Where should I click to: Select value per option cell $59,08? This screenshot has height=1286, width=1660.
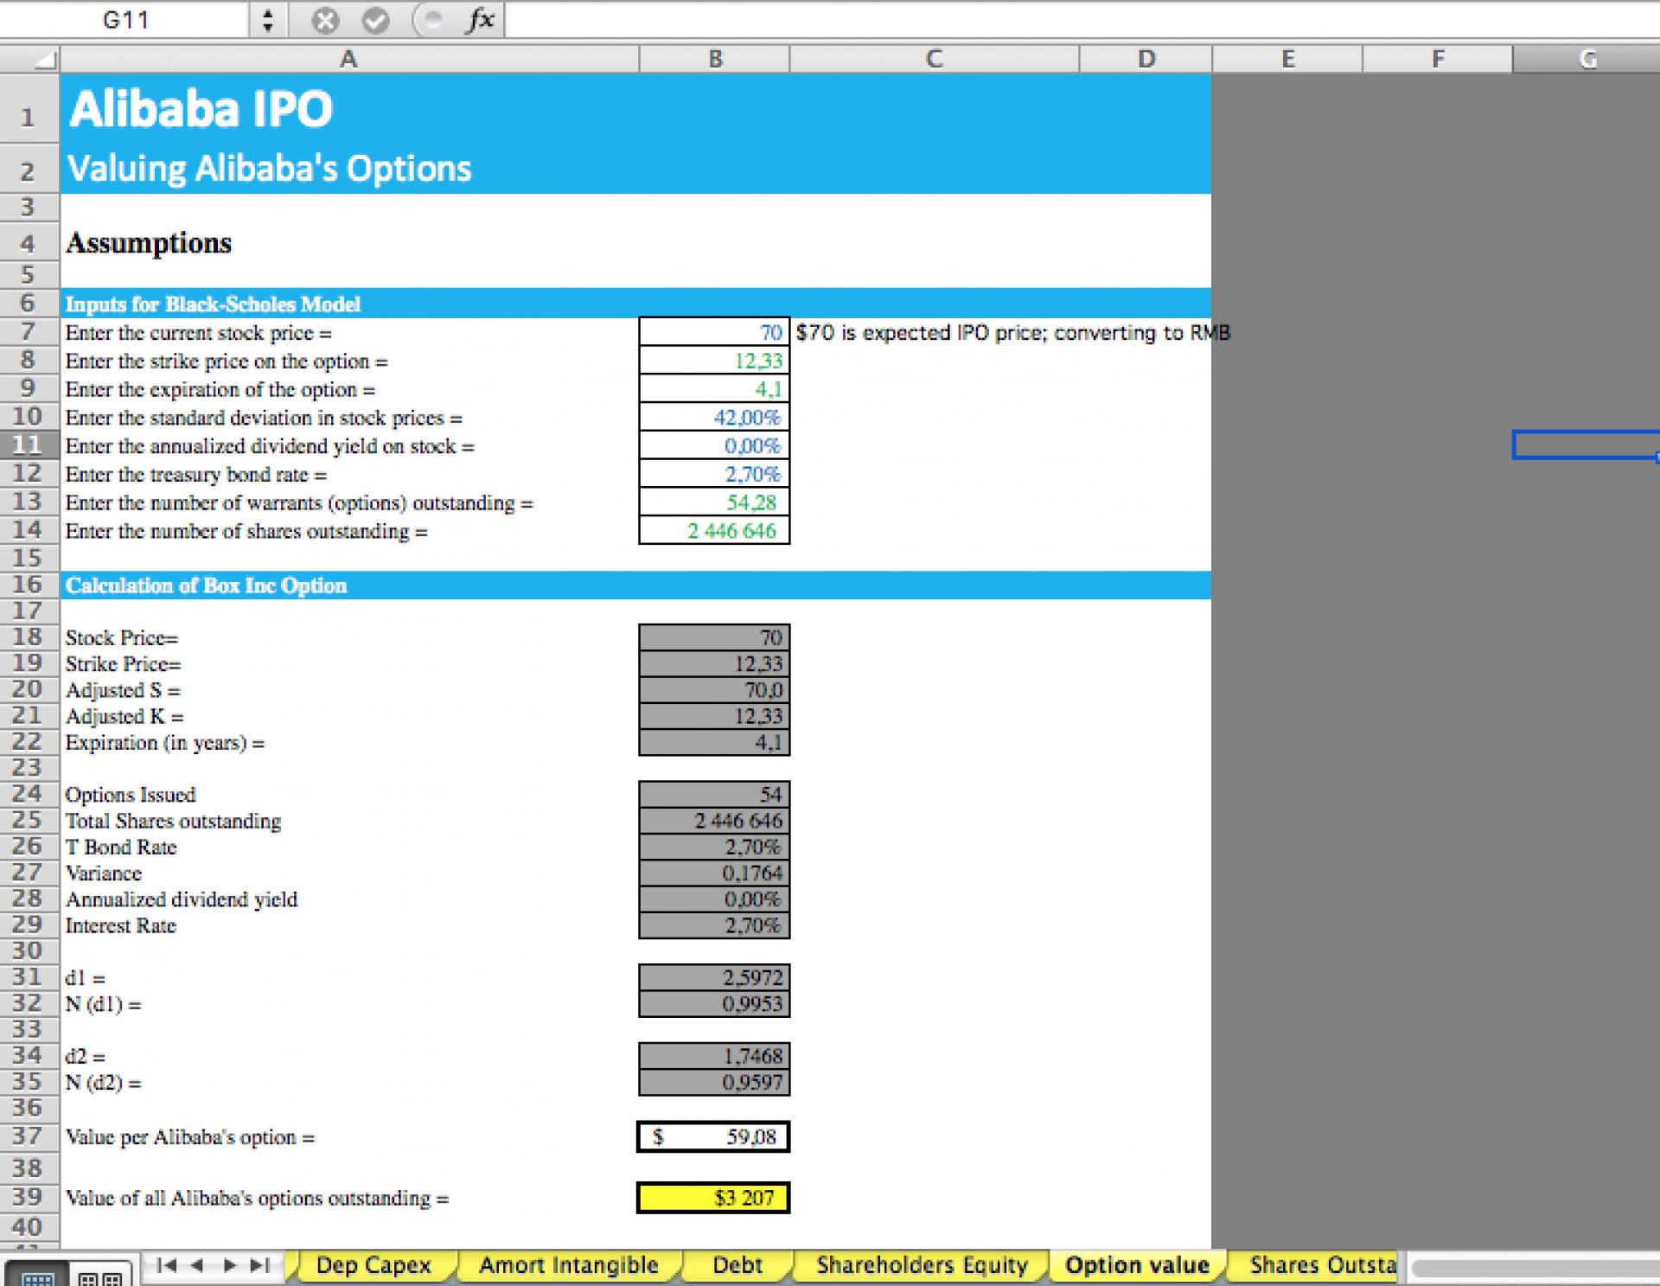[714, 1136]
